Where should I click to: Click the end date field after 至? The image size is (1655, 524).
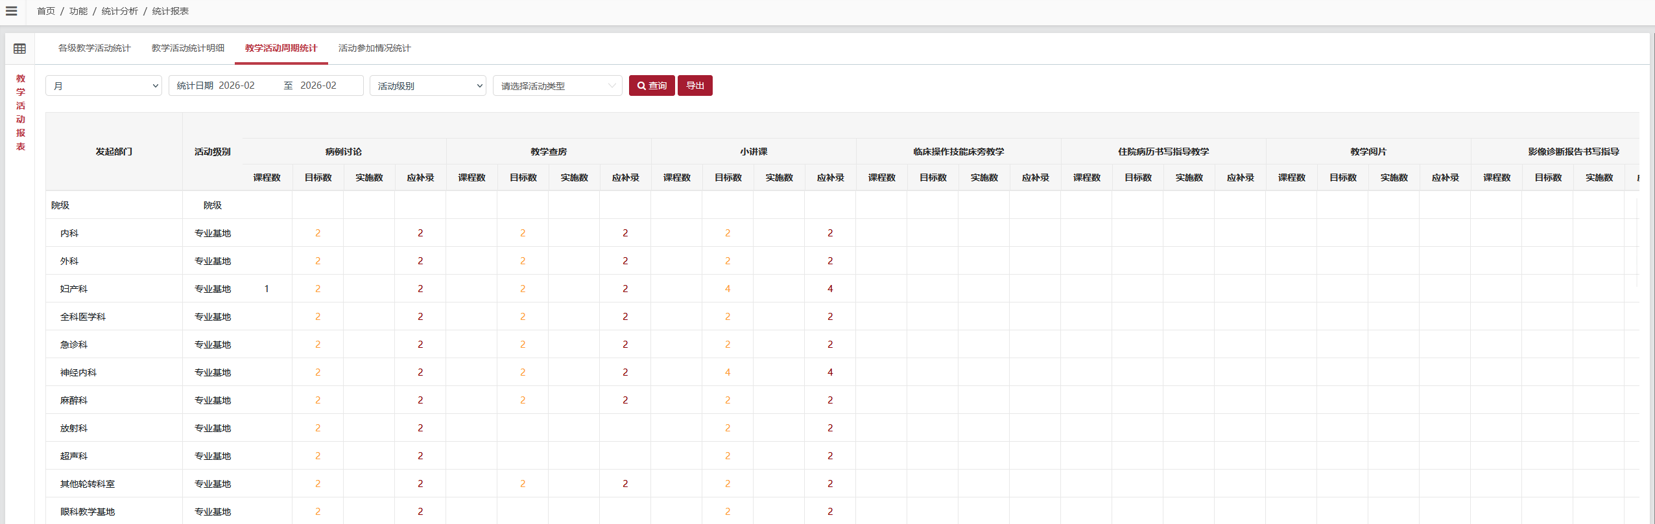[318, 85]
